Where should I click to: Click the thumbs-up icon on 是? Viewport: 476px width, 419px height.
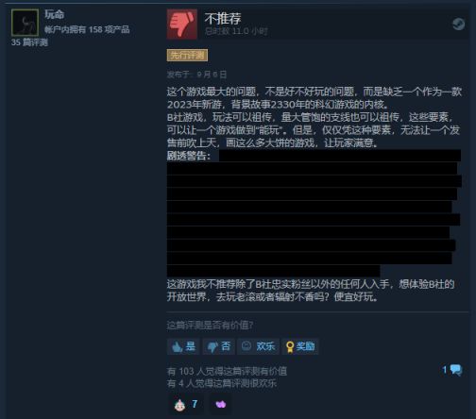(x=177, y=347)
